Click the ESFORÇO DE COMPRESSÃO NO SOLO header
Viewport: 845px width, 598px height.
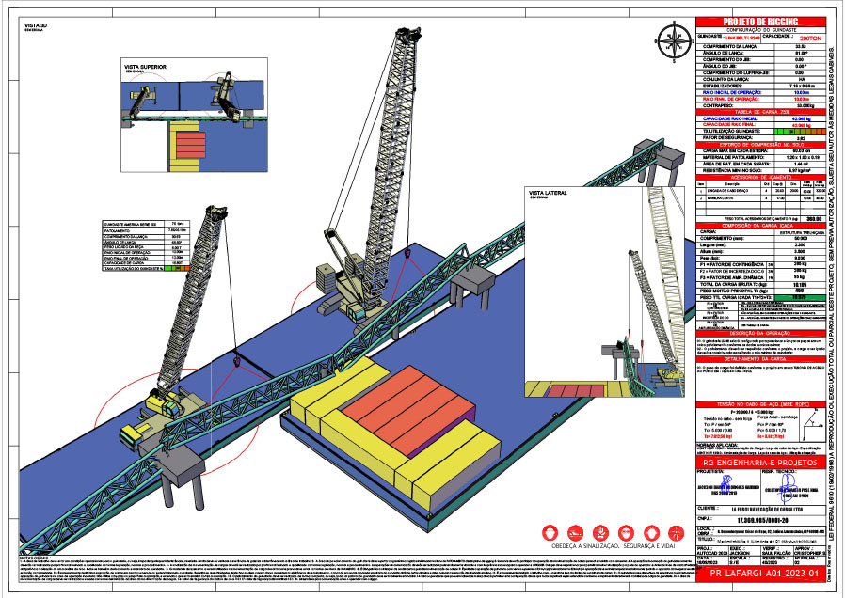[x=760, y=144]
